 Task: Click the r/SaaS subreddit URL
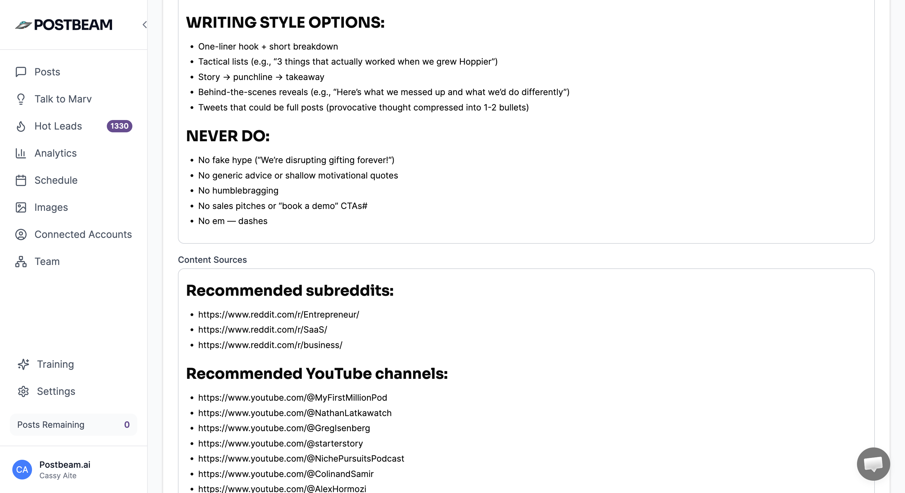(263, 329)
